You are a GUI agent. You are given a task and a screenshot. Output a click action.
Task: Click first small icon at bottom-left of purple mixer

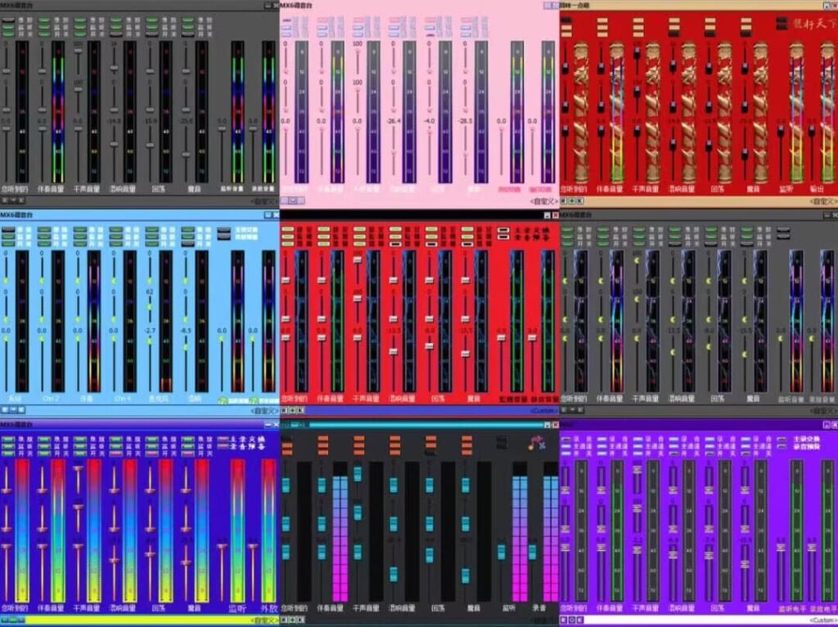[565, 620]
